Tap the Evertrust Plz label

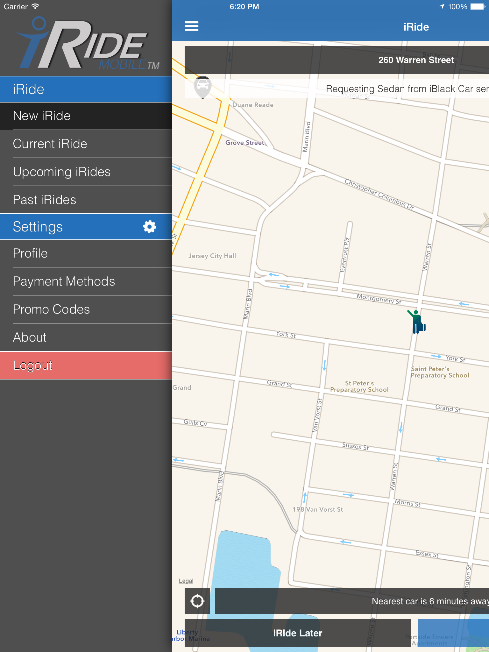coord(344,255)
